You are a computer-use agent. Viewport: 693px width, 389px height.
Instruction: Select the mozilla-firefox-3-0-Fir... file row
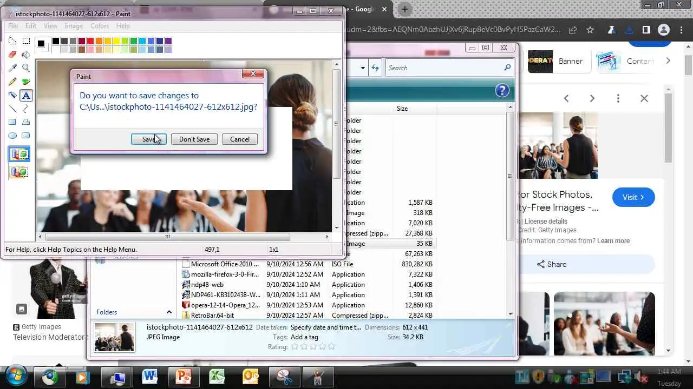307,274
